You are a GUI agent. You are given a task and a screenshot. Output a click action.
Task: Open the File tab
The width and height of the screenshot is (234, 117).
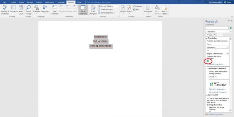(4, 2)
